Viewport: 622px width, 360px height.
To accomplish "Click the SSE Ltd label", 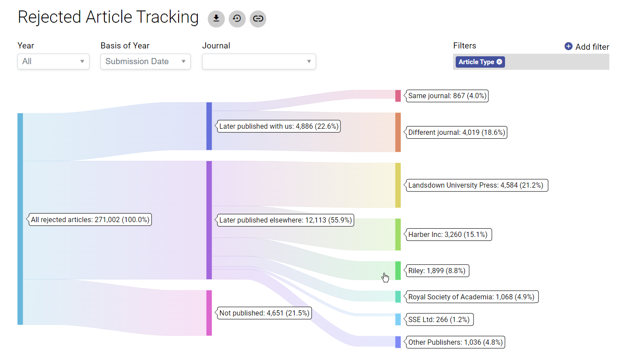I will (x=439, y=320).
